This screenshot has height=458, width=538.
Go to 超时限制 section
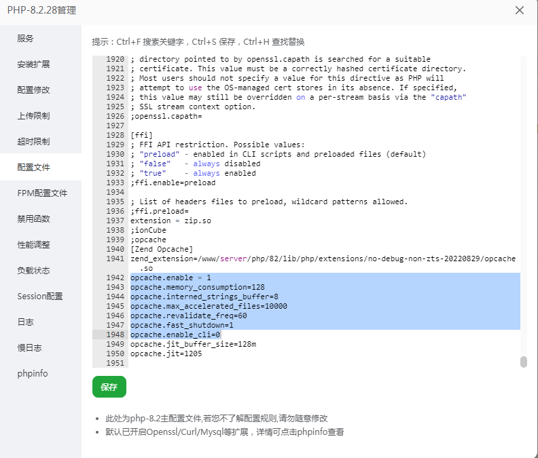pyautogui.click(x=33, y=142)
